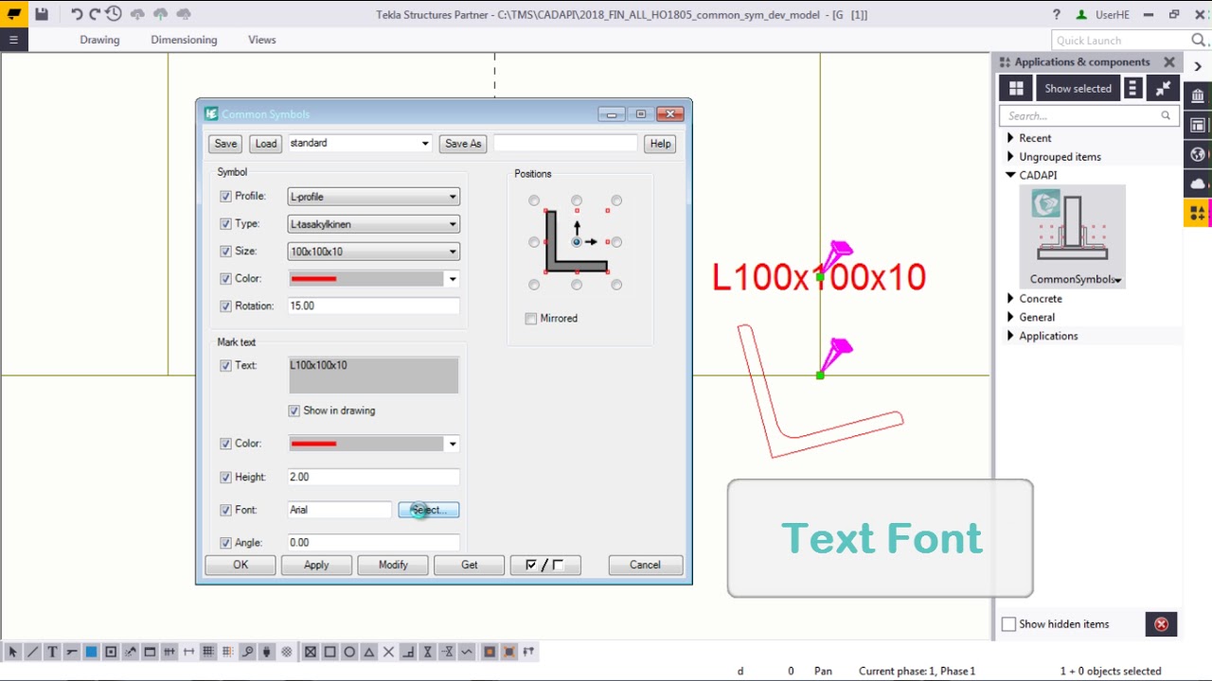
Task: Enable the Mirrored checkbox
Action: (530, 319)
